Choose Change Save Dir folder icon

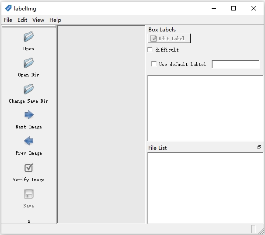click(x=29, y=89)
